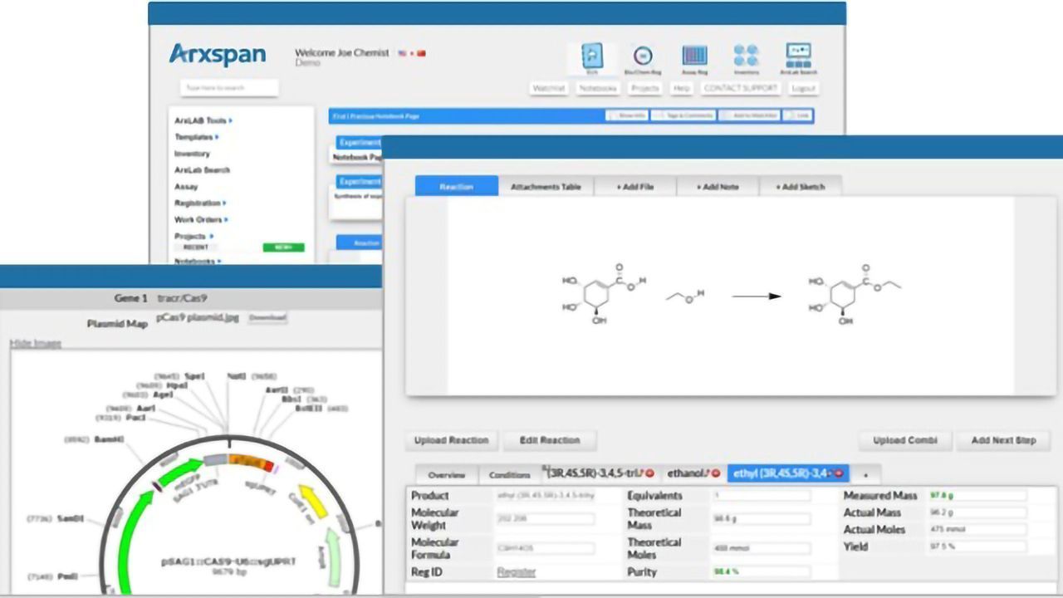
Task: Open the ArxLab Search icon in header
Action: click(x=797, y=59)
